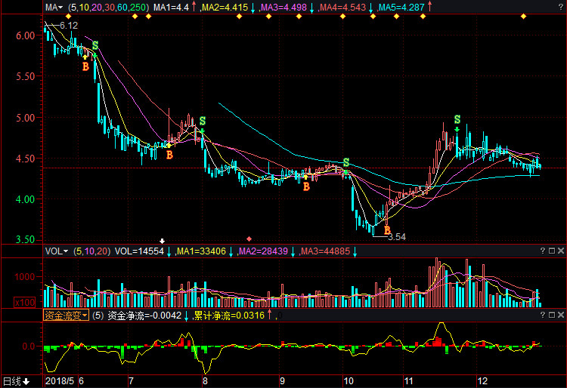
Task: Open the VOL indicator dropdown
Action: pos(57,251)
